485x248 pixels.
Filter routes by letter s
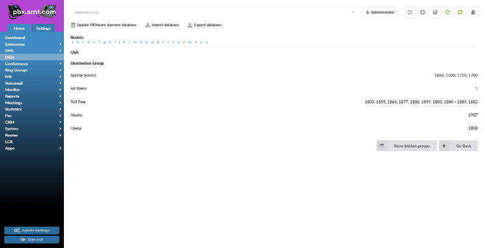click(168, 42)
